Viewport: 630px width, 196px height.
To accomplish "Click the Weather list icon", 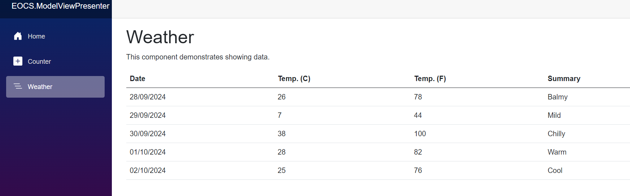I will (18, 86).
